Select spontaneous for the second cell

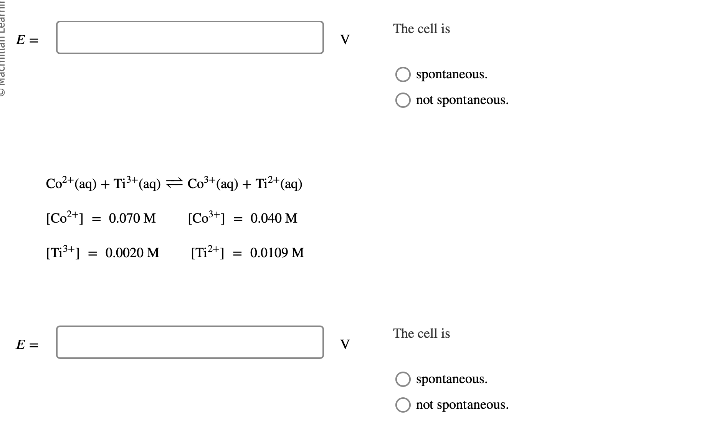[x=403, y=380]
